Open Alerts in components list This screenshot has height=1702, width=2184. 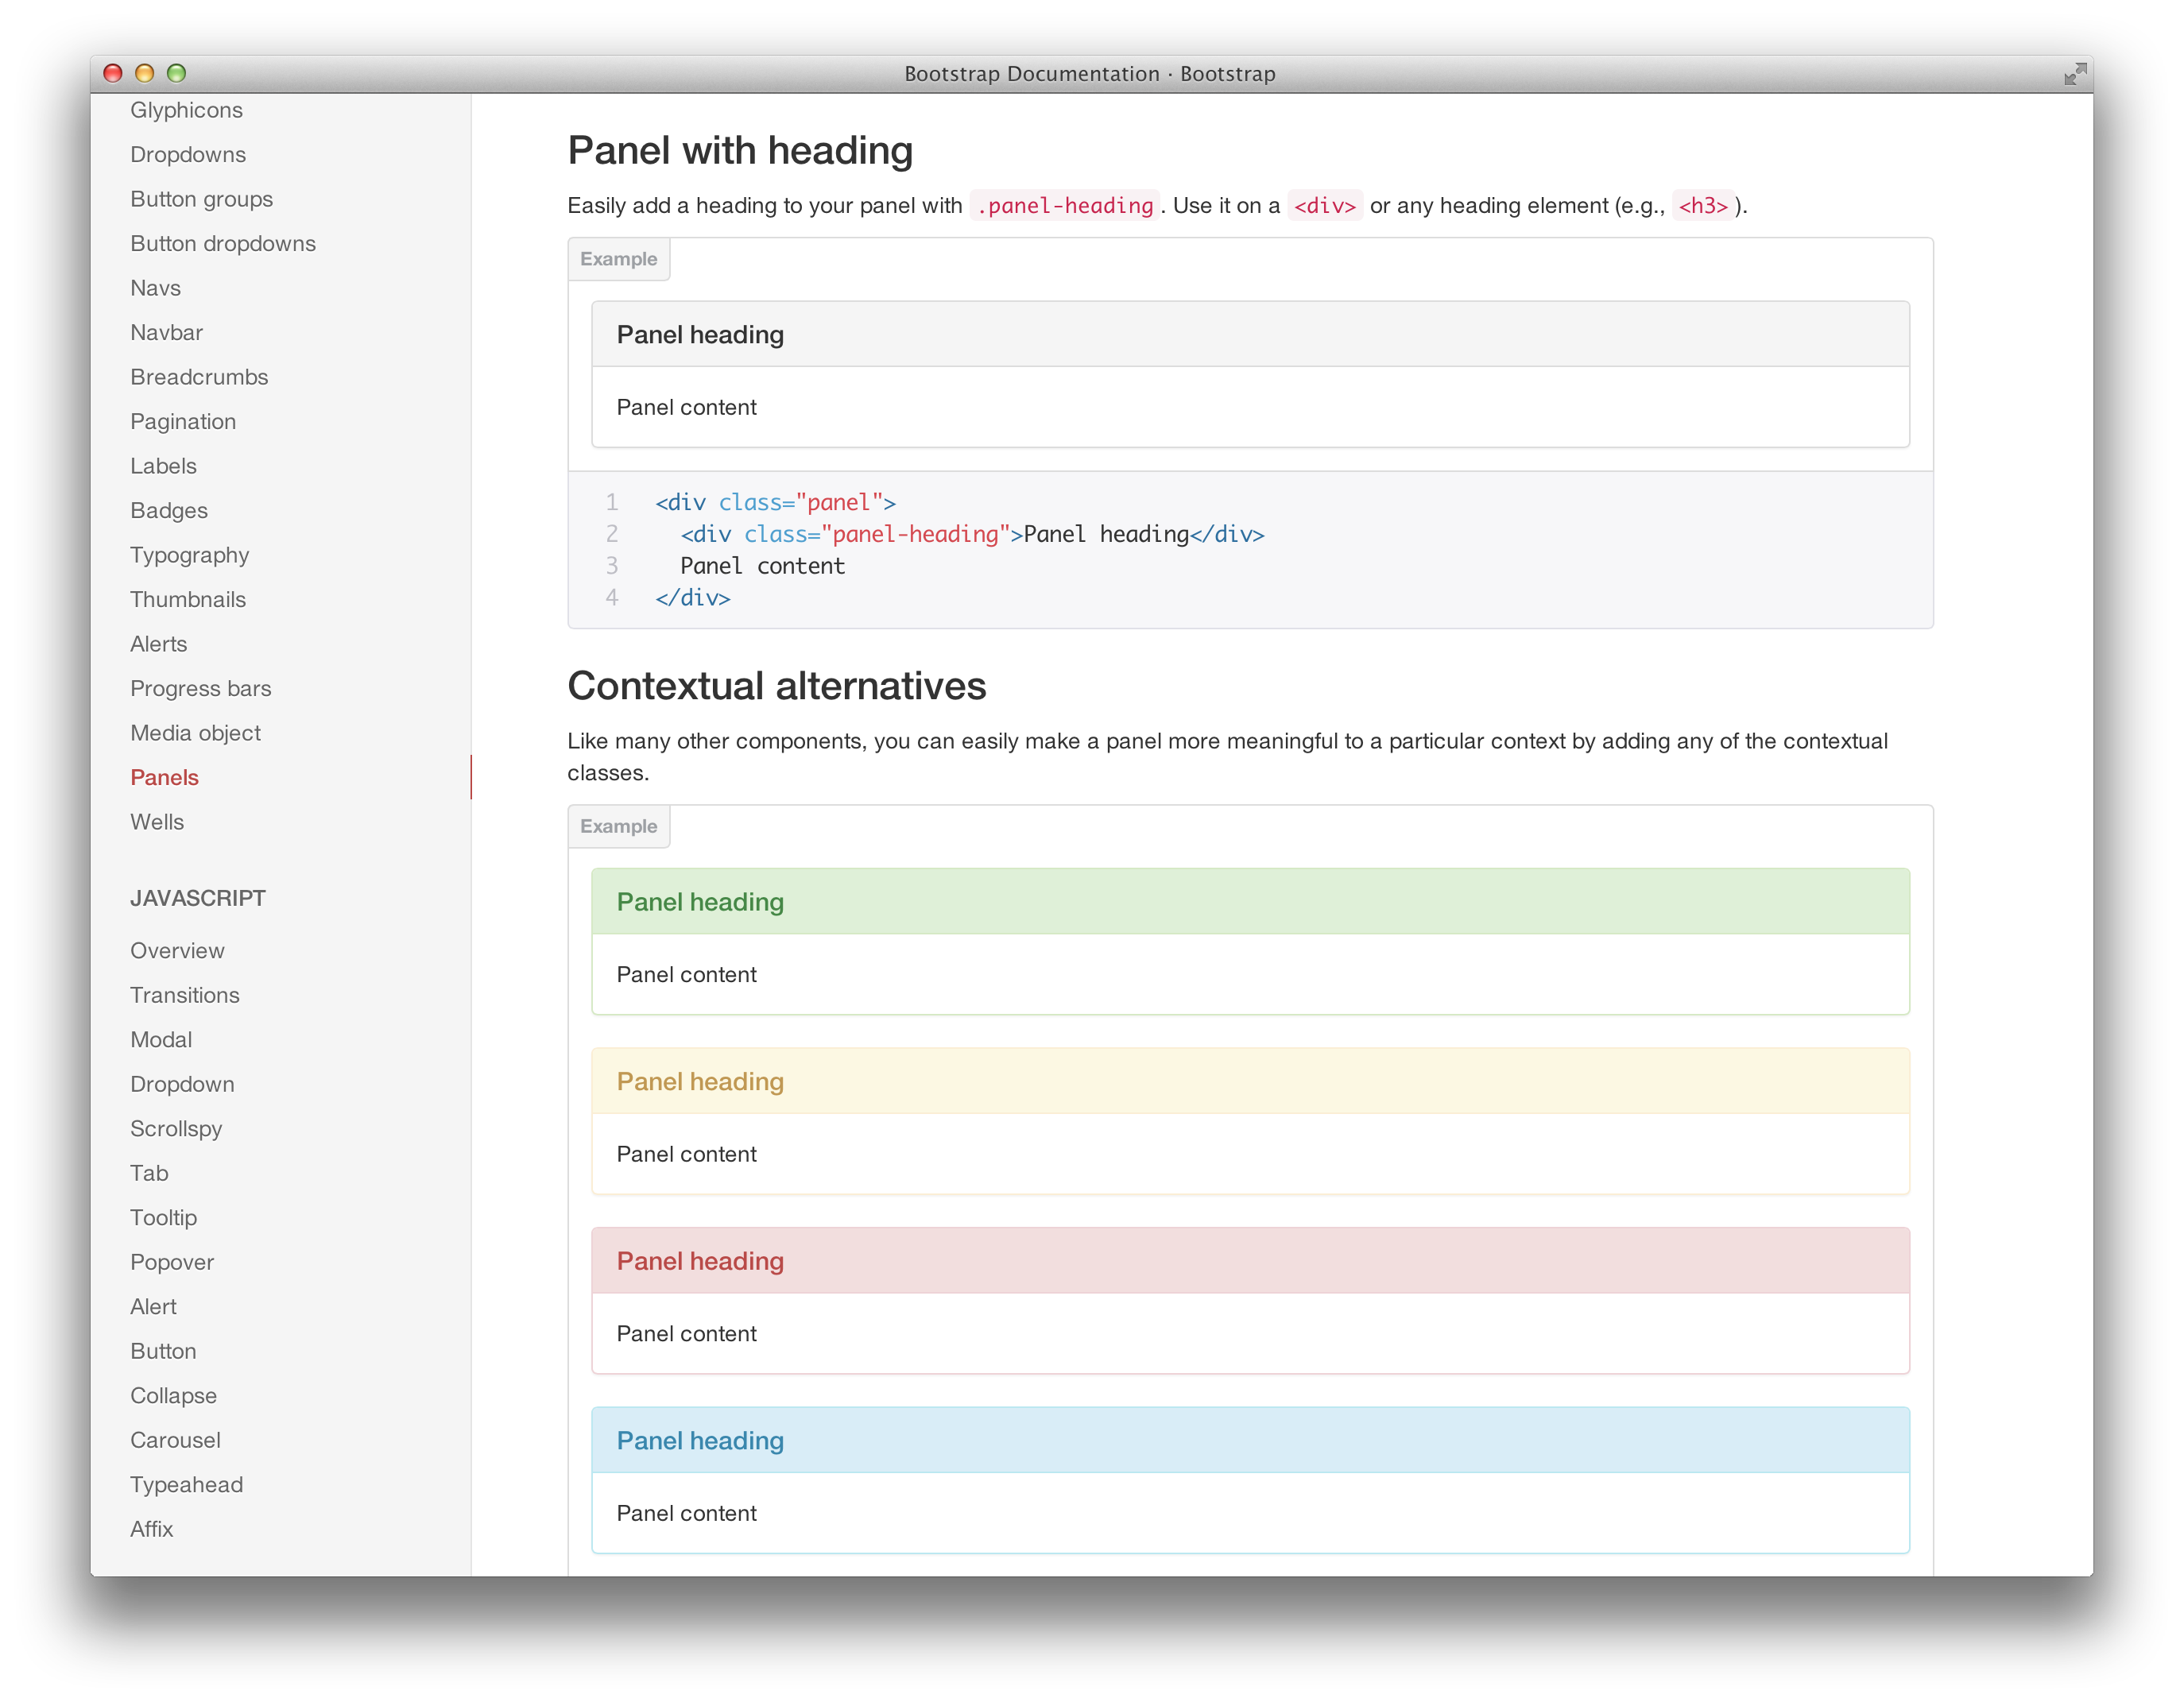point(158,644)
